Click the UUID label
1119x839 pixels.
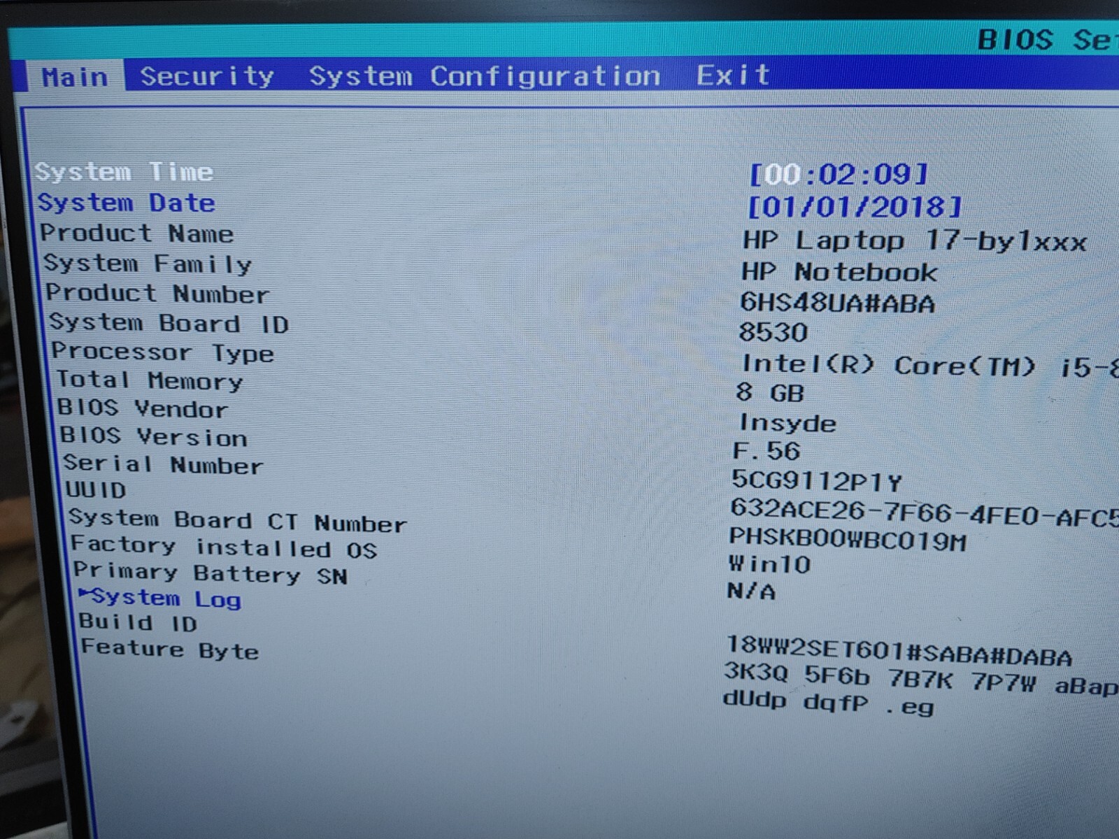pos(96,490)
